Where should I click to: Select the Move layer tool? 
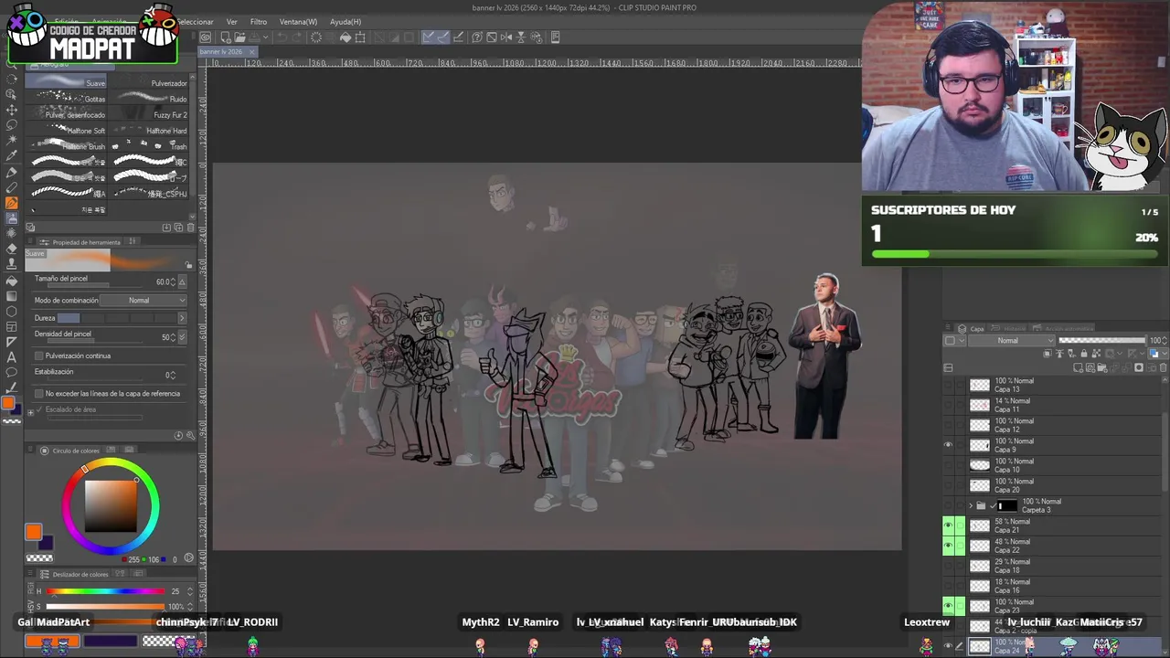11,110
